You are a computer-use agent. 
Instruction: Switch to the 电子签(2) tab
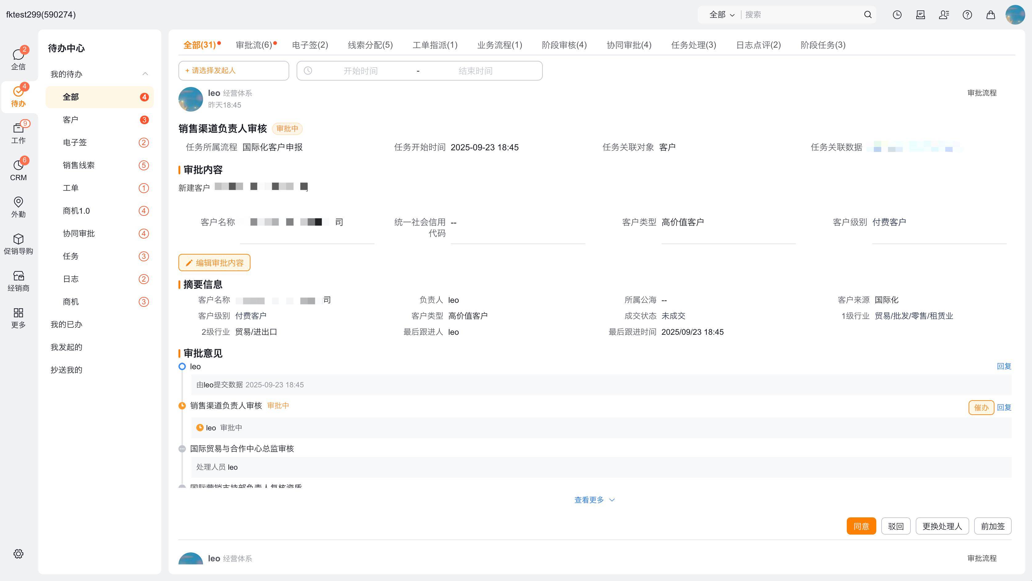310,45
